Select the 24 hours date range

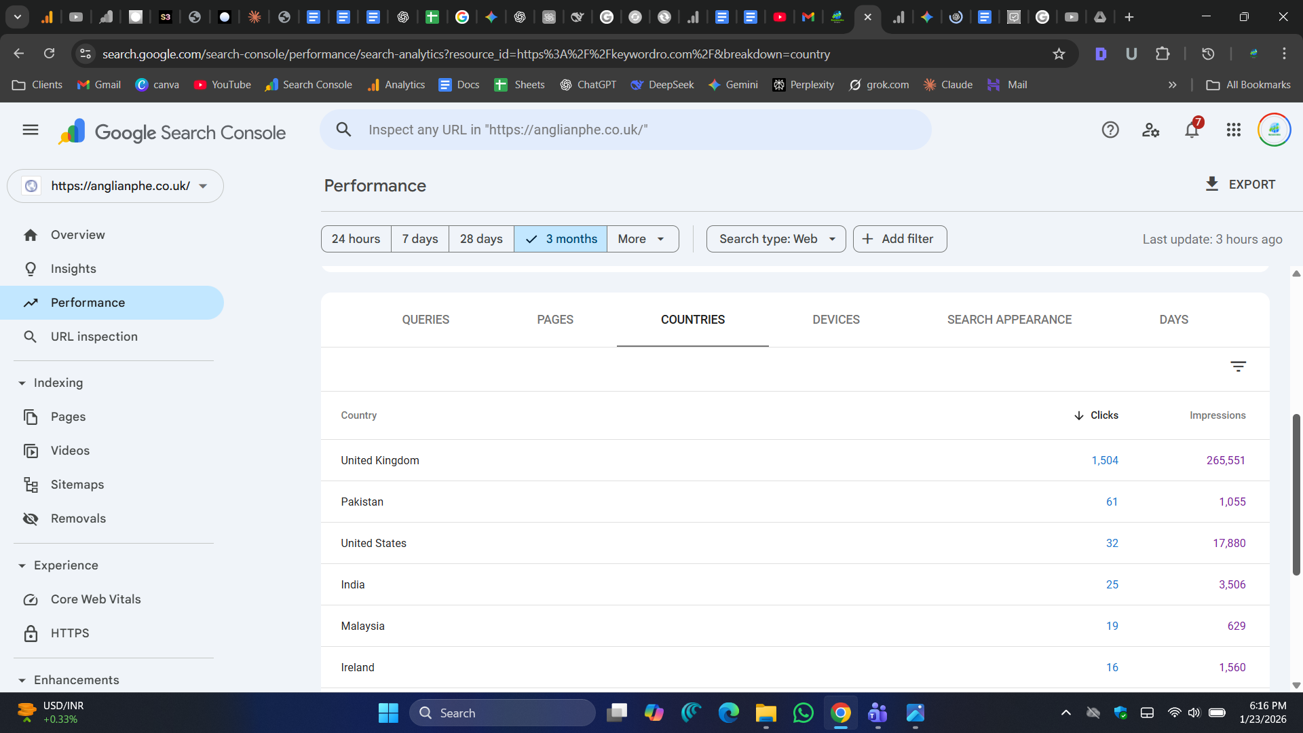[356, 239]
